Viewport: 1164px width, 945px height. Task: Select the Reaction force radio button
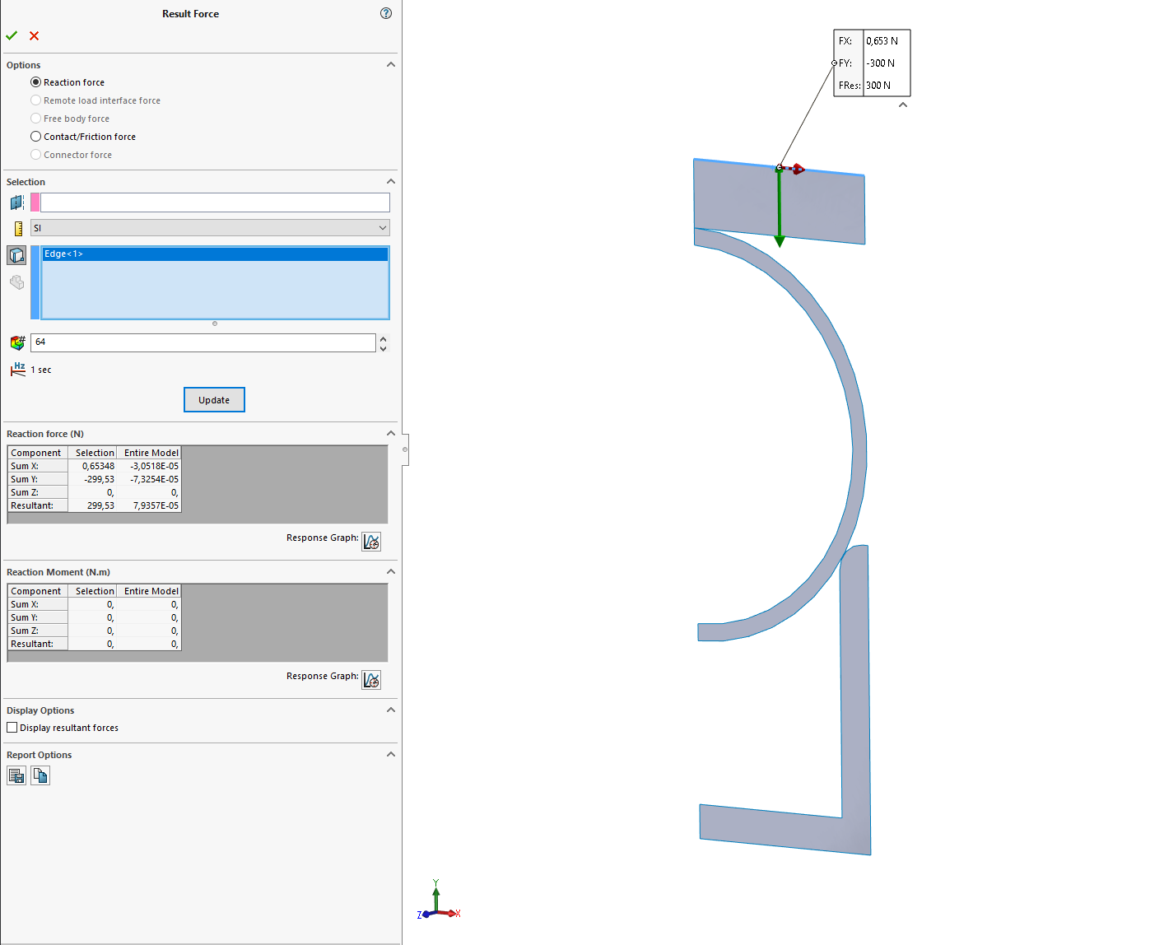pyautogui.click(x=35, y=82)
